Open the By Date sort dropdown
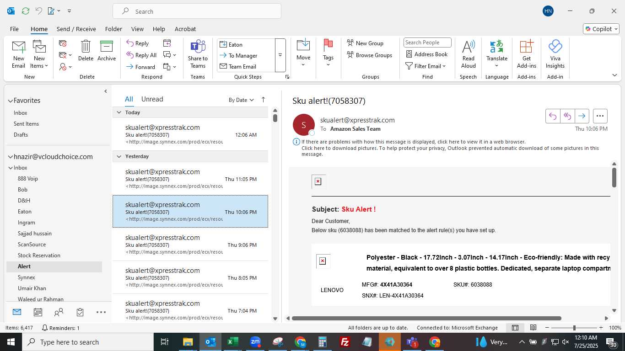The image size is (625, 351). (241, 100)
